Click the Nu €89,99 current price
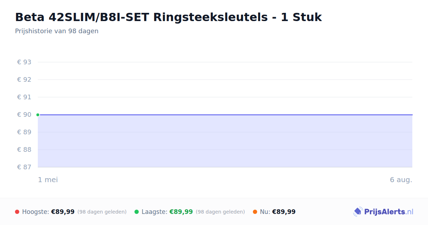The width and height of the screenshot is (428, 225). pos(284,212)
